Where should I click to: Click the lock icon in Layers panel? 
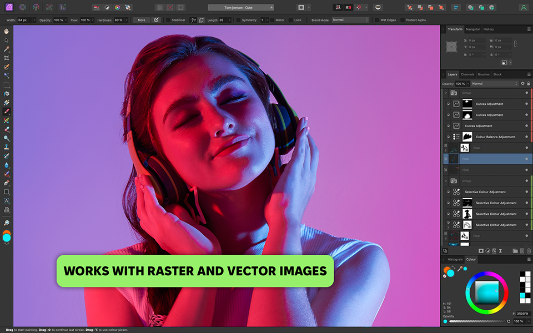[x=529, y=83]
